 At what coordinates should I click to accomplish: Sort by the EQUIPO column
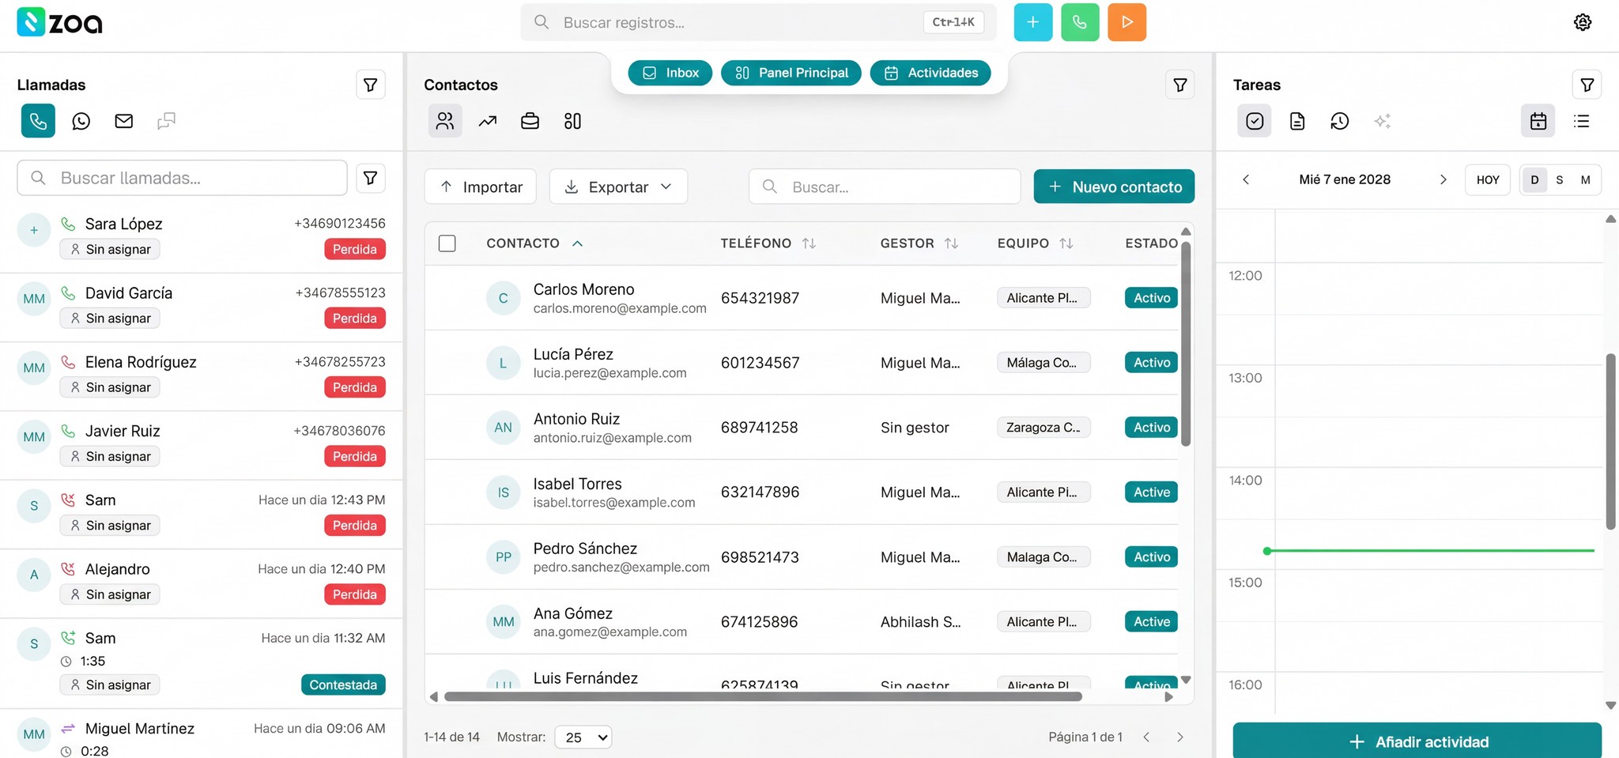[x=1035, y=243]
